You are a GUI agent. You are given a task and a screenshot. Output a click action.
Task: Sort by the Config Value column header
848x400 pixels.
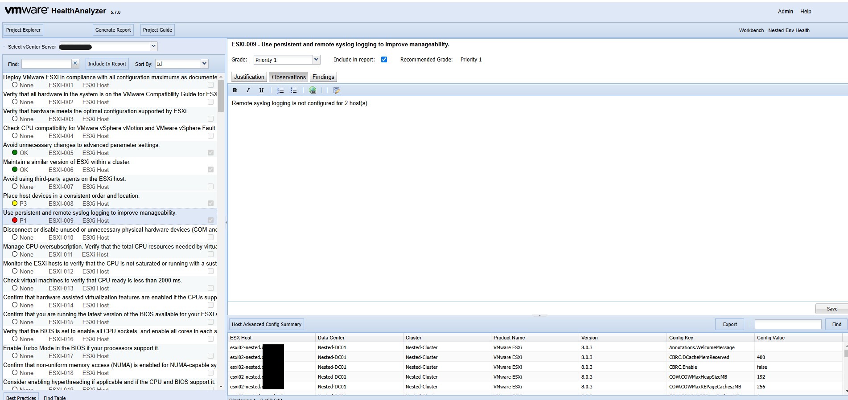(798, 338)
